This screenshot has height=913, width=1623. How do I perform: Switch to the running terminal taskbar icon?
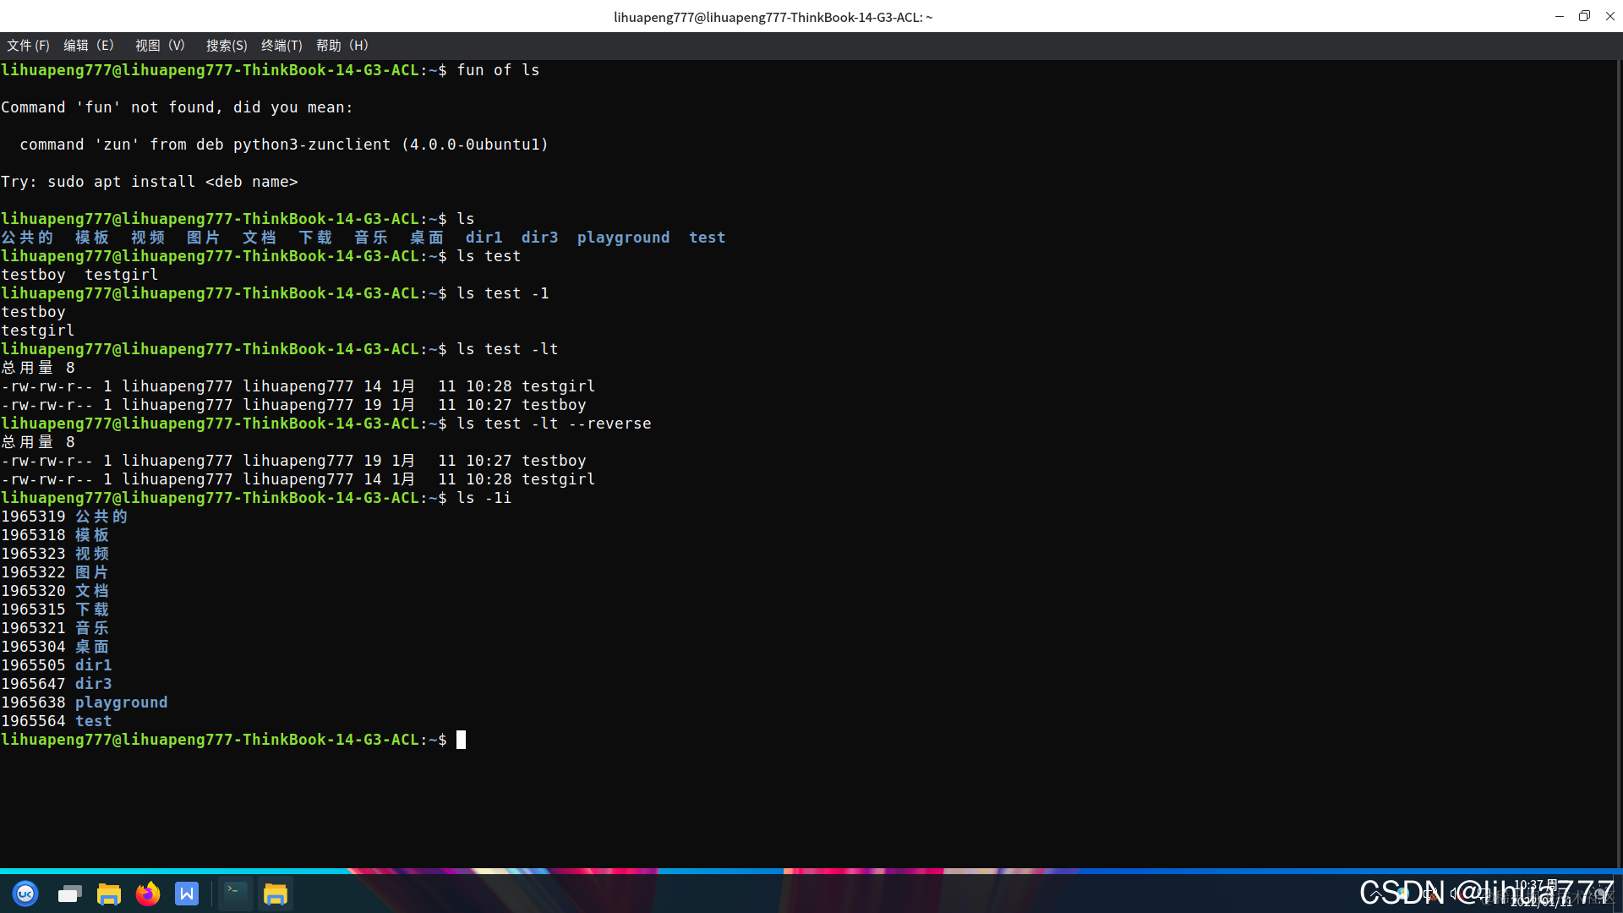pyautogui.click(x=235, y=894)
